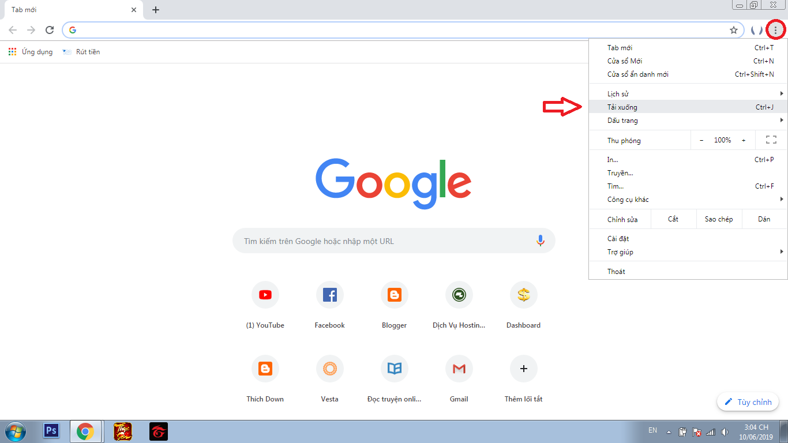Open 'Cài đặt' settings entry
This screenshot has width=788, height=443.
(x=688, y=239)
